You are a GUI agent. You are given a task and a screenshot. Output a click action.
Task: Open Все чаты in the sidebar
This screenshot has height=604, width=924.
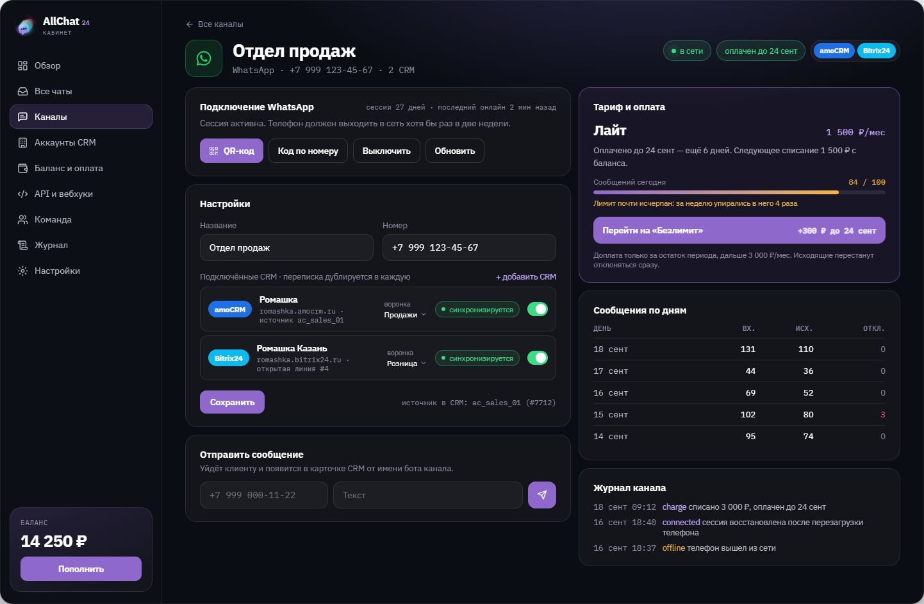[x=81, y=91]
